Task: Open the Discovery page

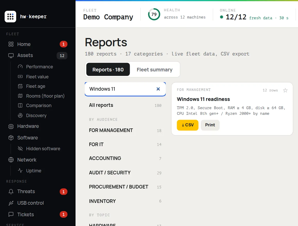Action: click(36, 116)
